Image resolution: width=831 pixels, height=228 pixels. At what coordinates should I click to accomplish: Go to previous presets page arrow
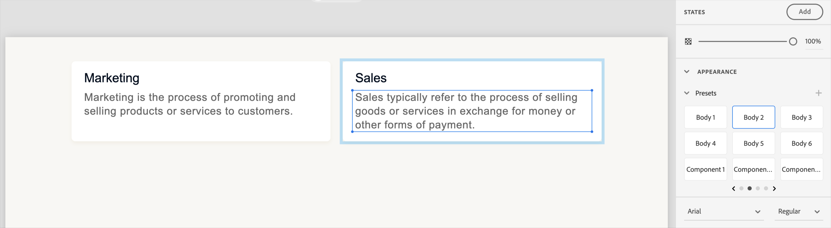coord(734,189)
